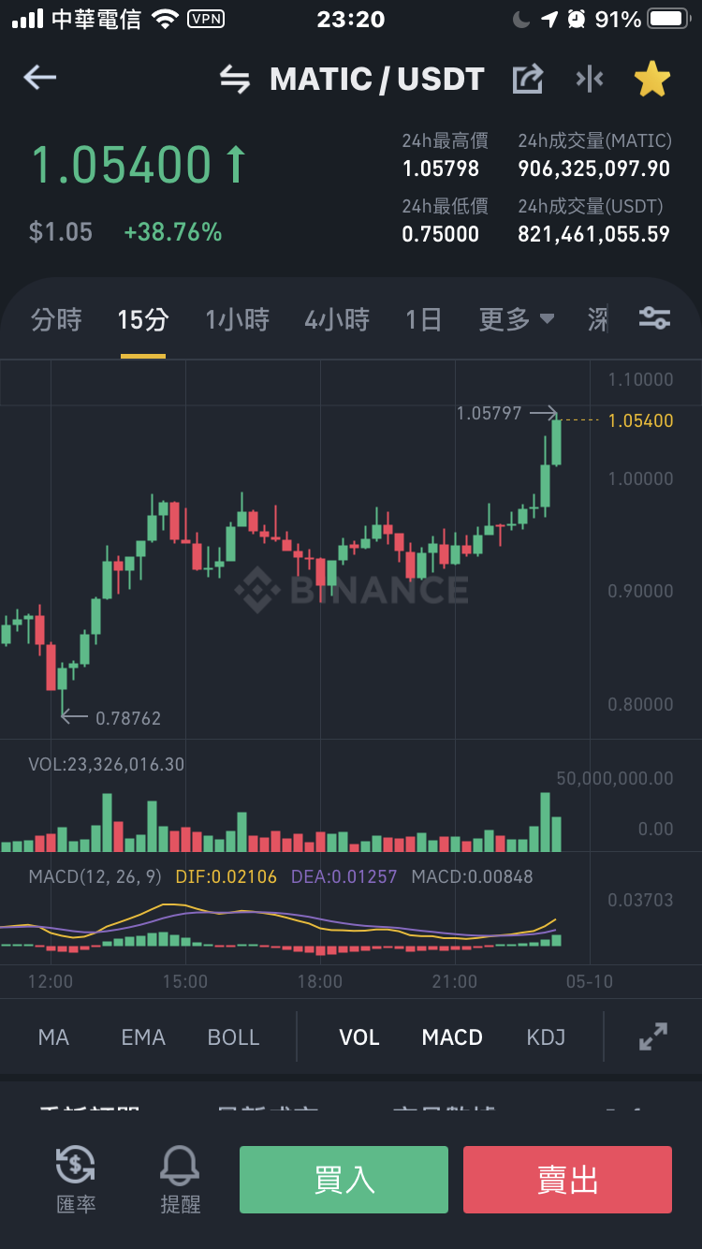The image size is (702, 1249).
Task: Tap the 提醒 bell alert icon
Action: [180, 1179]
